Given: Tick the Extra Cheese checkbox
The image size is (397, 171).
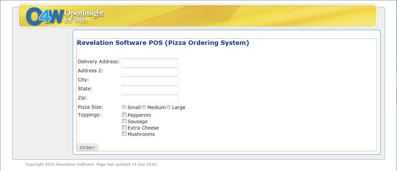Looking at the screenshot, I should tap(124, 127).
